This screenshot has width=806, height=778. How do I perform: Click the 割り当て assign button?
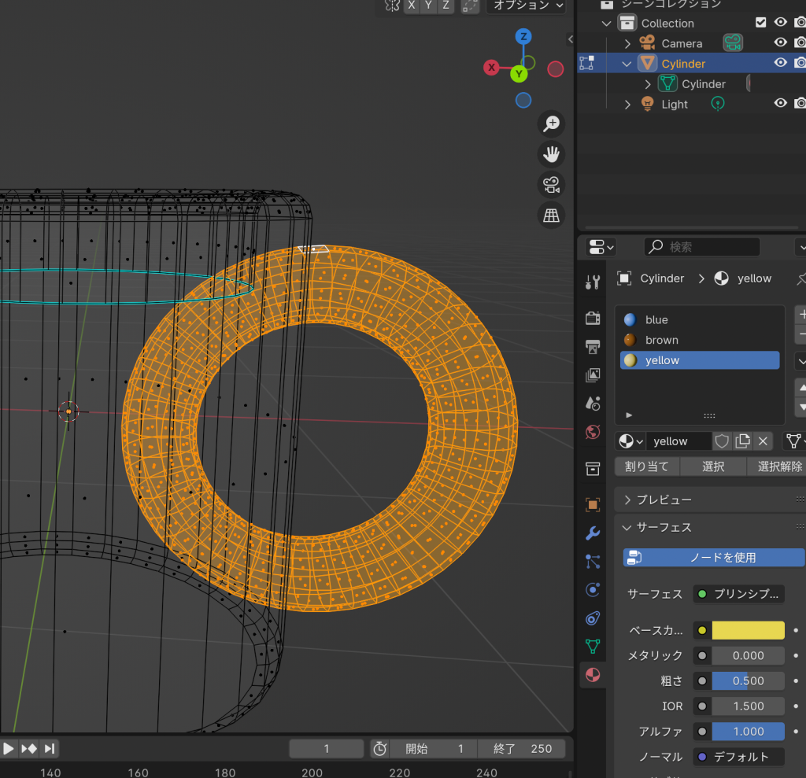(x=646, y=466)
